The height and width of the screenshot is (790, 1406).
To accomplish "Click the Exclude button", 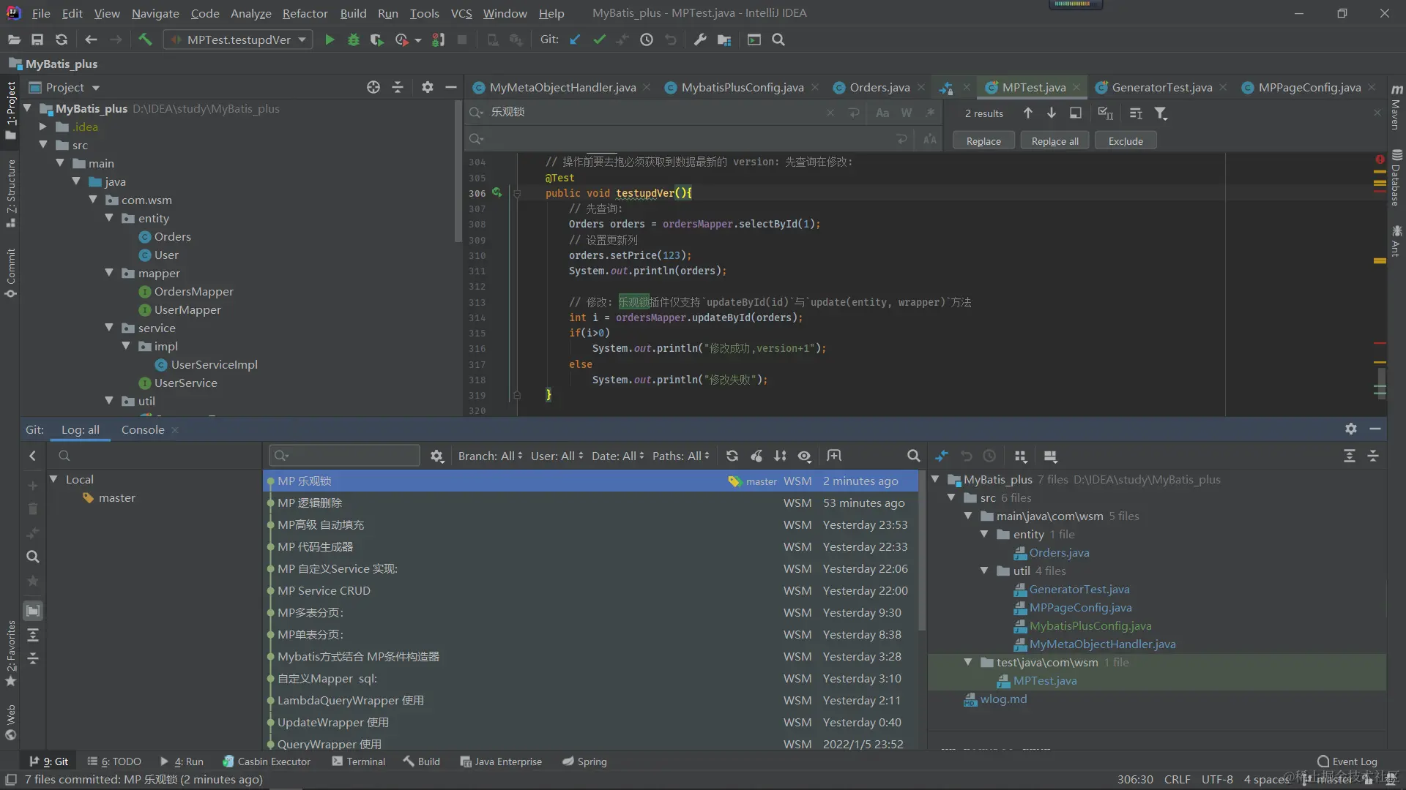I will 1126,141.
